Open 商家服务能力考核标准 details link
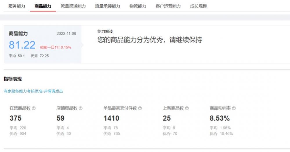This screenshot has height=152, width=290. click(x=33, y=91)
